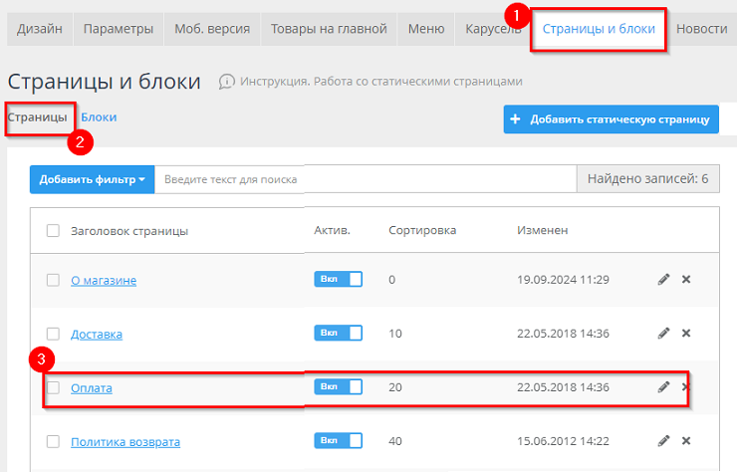Viewport: 737px width, 472px height.
Task: Go to the Новости tab
Action: coord(701,29)
